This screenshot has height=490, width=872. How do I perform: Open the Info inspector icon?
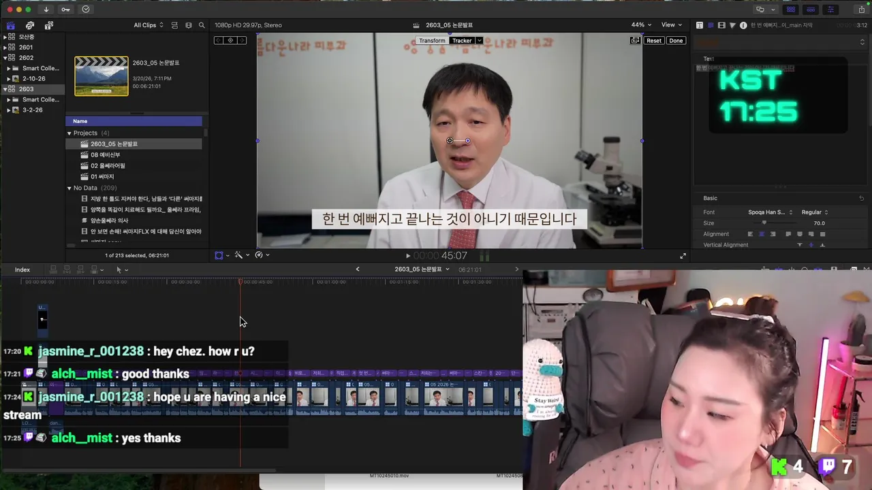(743, 25)
